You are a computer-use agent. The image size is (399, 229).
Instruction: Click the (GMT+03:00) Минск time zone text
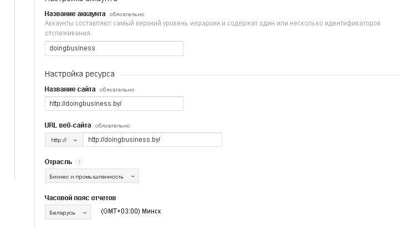pyautogui.click(x=131, y=211)
